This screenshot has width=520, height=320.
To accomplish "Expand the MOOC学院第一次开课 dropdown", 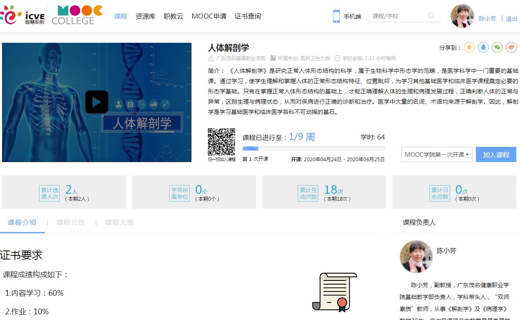I will 437,155.
